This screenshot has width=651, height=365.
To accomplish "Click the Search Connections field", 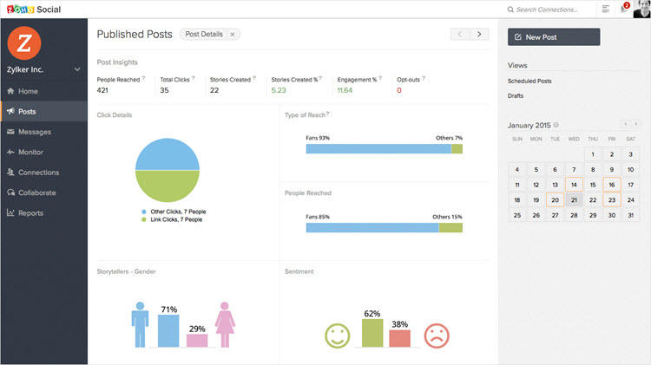I will (547, 10).
